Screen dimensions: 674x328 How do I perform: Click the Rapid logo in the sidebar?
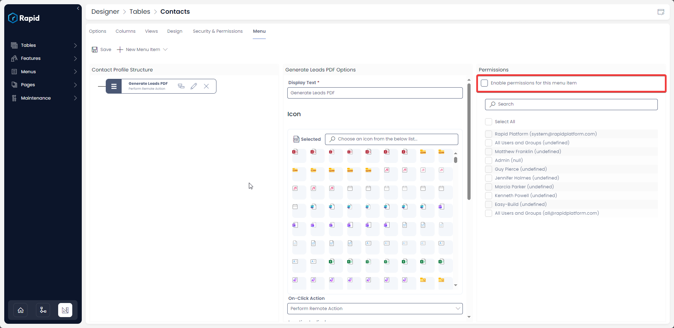coord(24,18)
